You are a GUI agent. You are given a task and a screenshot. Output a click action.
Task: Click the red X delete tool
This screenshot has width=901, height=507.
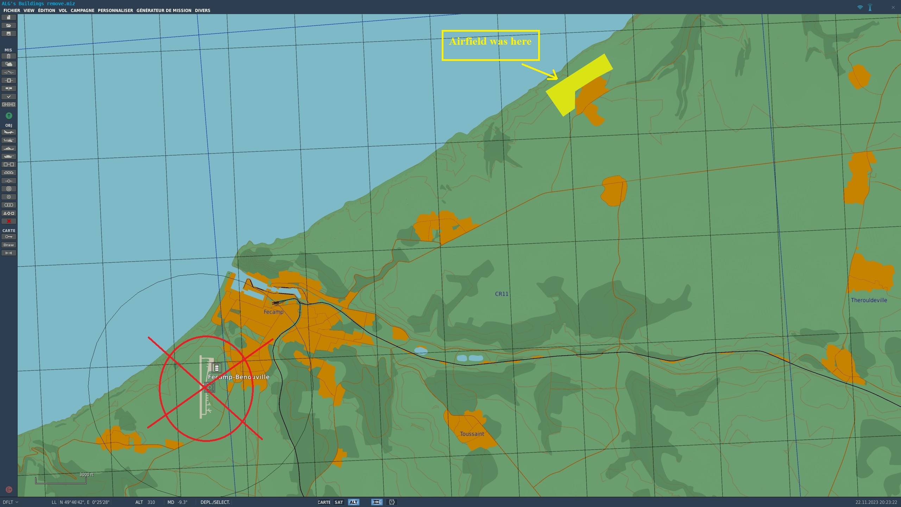coord(9,221)
